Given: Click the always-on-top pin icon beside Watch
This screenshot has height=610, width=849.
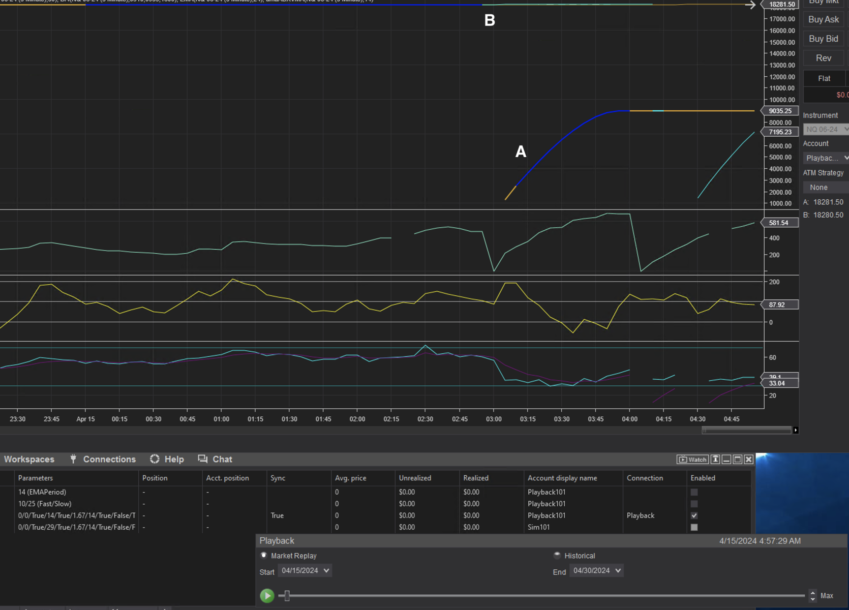Looking at the screenshot, I should [715, 460].
